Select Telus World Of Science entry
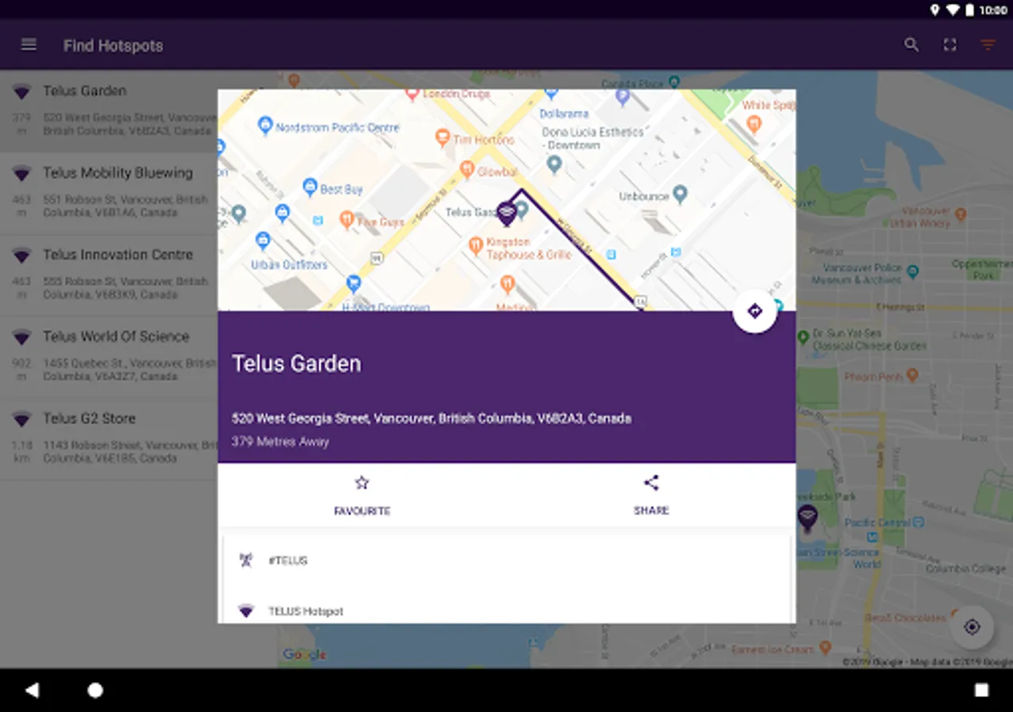 109,357
